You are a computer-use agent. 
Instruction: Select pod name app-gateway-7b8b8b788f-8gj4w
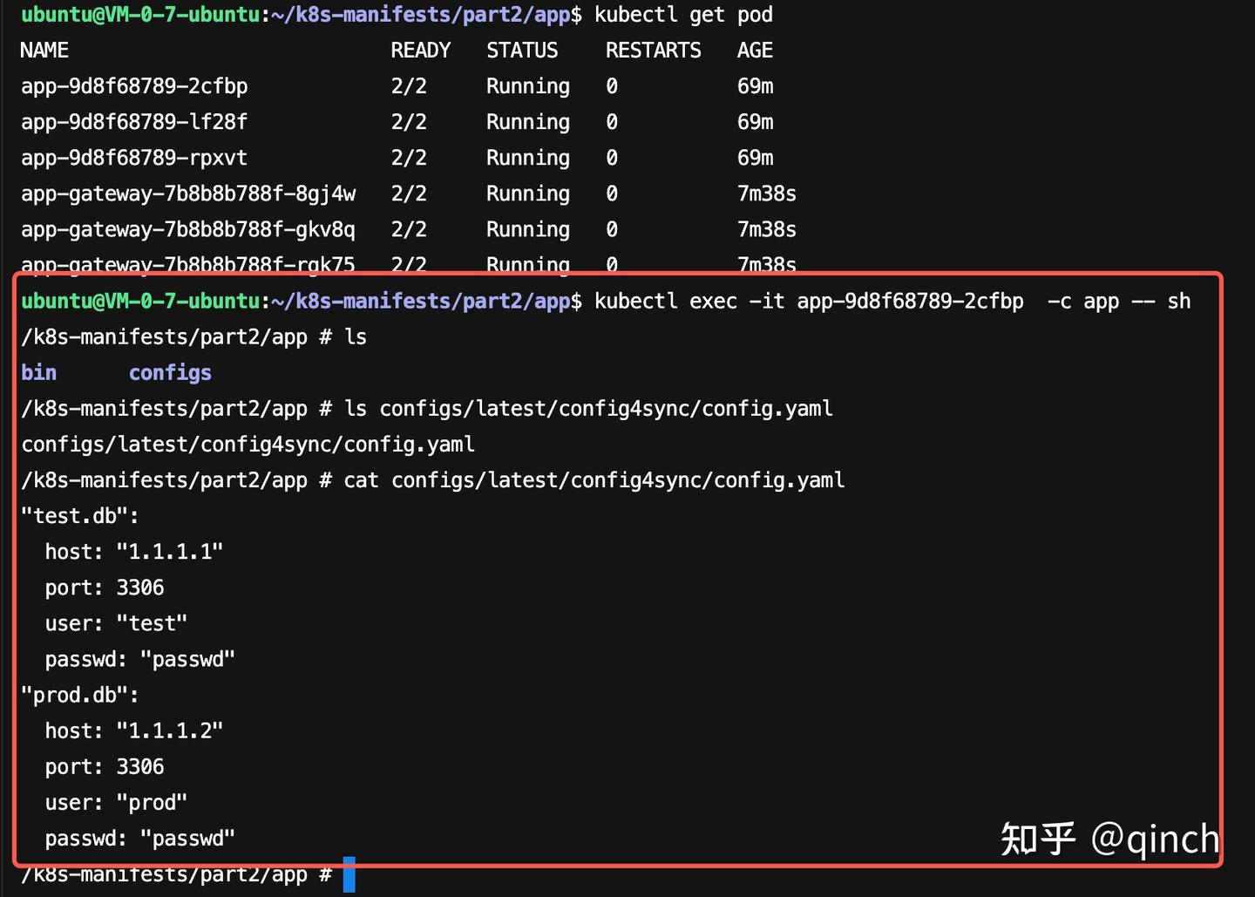click(188, 194)
